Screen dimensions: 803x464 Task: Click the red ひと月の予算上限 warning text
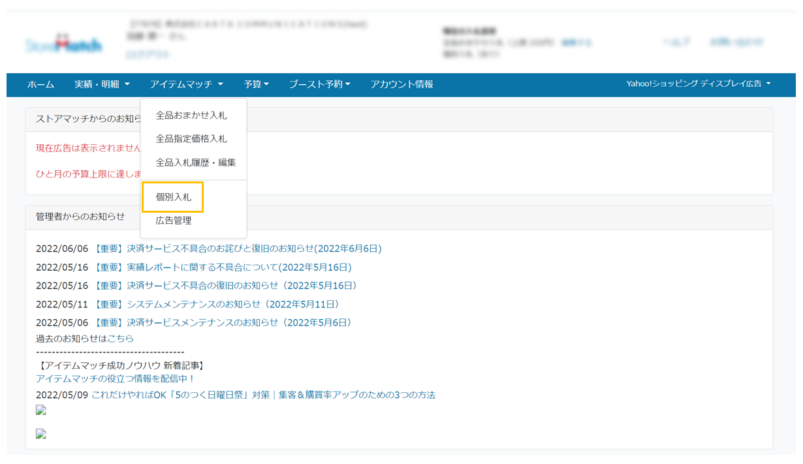click(89, 174)
